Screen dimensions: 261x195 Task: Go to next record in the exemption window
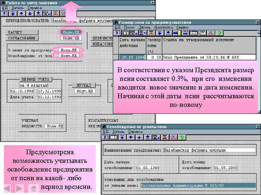139,137
